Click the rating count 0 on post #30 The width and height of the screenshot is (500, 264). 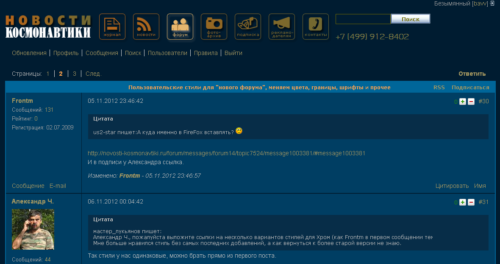pyautogui.click(x=456, y=102)
